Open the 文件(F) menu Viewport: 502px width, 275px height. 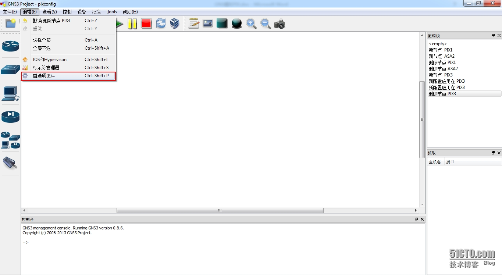pyautogui.click(x=10, y=12)
